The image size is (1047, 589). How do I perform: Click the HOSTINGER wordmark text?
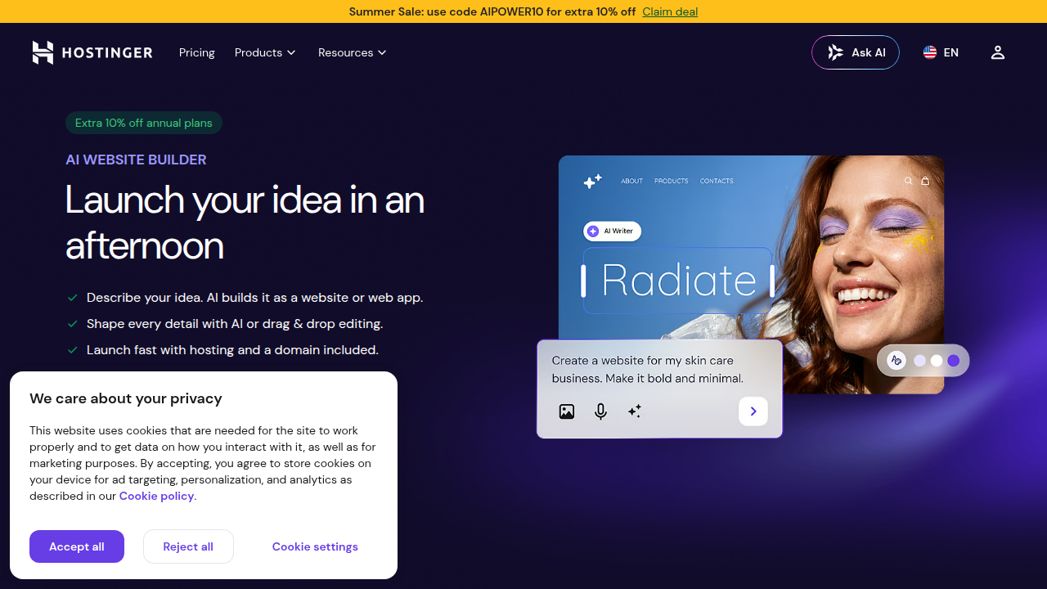(106, 52)
